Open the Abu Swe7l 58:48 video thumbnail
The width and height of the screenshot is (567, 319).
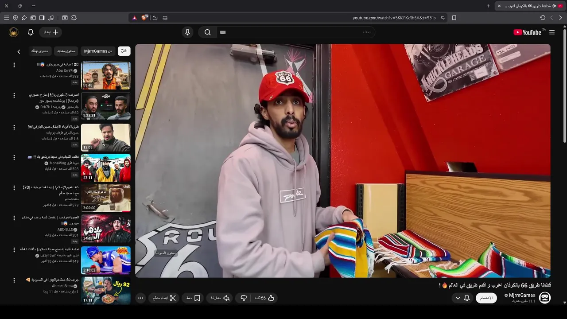coord(106,76)
